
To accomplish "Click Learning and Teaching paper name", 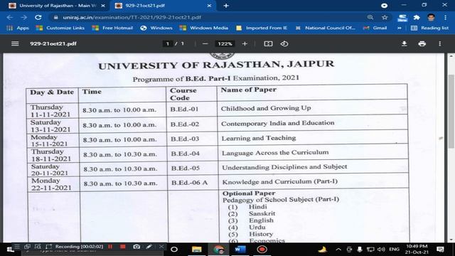I will click(x=259, y=138).
